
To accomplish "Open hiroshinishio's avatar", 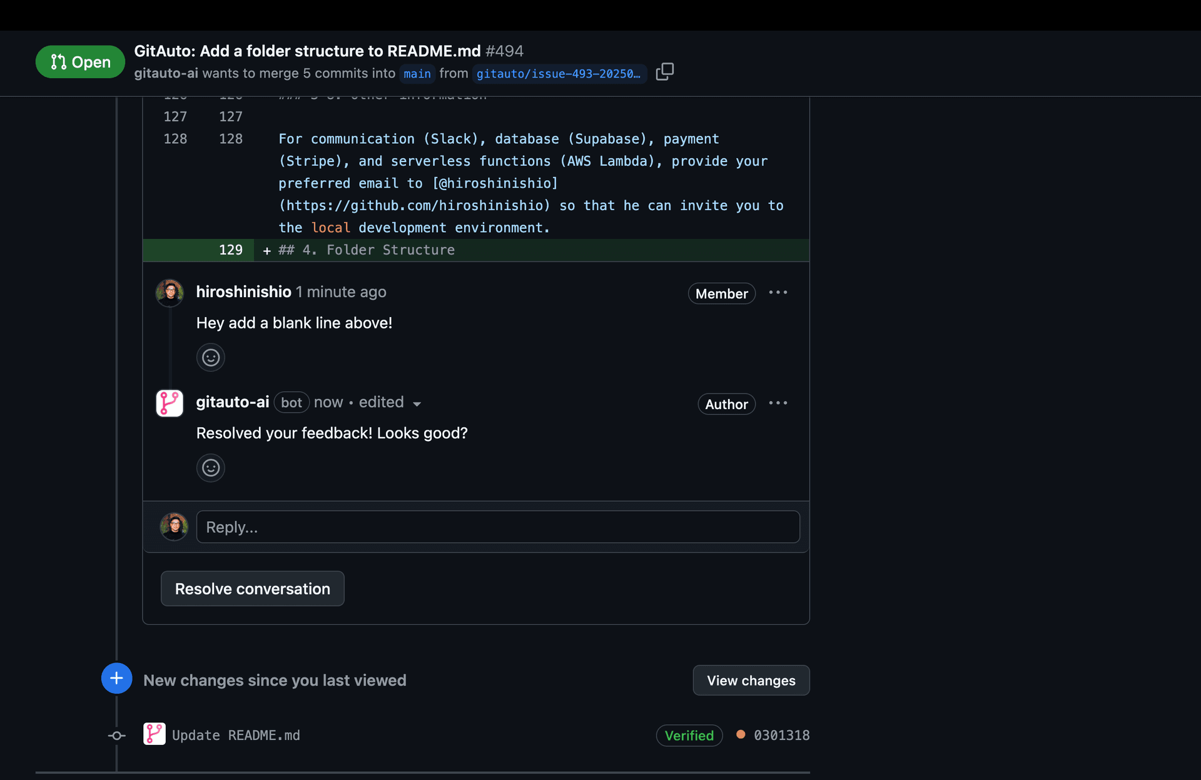I will point(169,292).
